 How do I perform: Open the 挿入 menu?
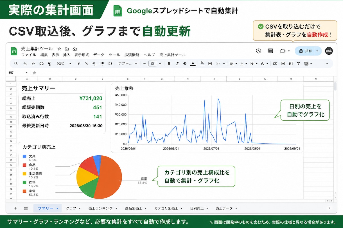pyautogui.click(x=67, y=55)
